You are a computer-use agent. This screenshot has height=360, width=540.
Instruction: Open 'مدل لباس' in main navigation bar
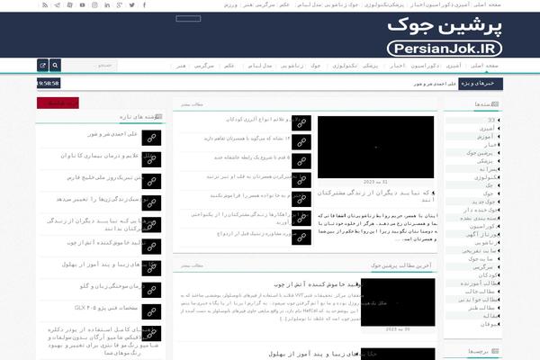[x=260, y=66]
